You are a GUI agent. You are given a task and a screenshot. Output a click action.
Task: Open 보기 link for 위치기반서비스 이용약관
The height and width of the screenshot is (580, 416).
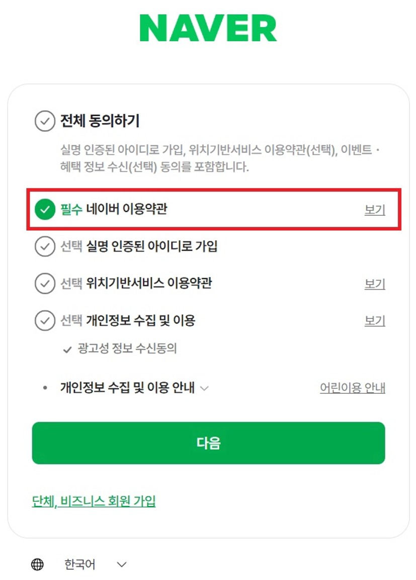tap(375, 284)
